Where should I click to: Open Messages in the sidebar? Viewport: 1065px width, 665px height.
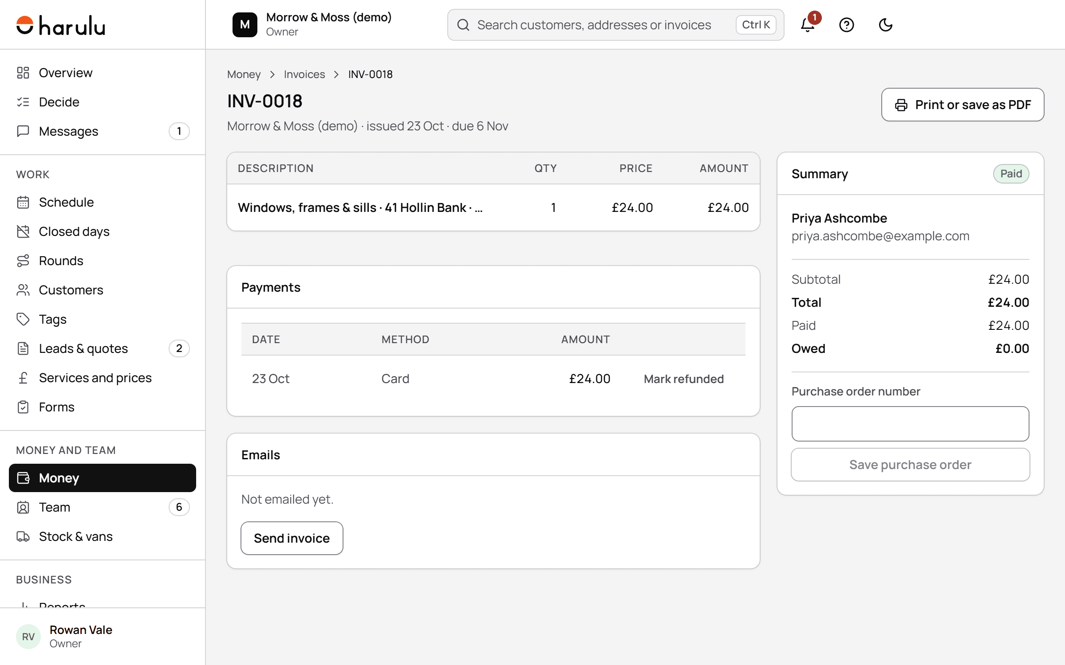(x=103, y=131)
